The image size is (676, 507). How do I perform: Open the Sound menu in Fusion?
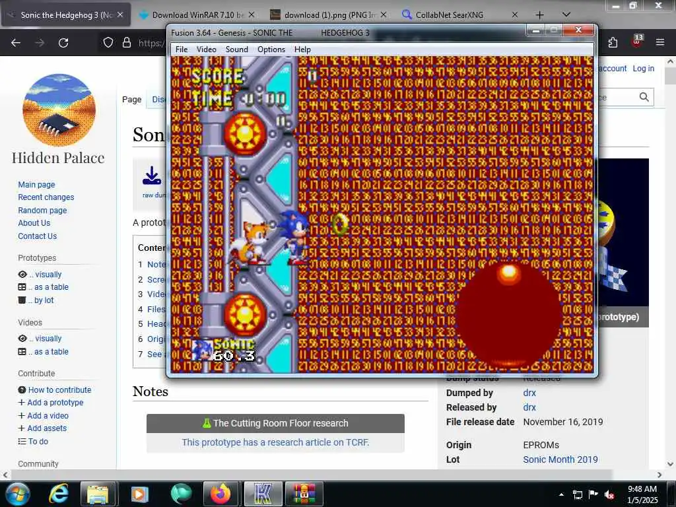(237, 49)
